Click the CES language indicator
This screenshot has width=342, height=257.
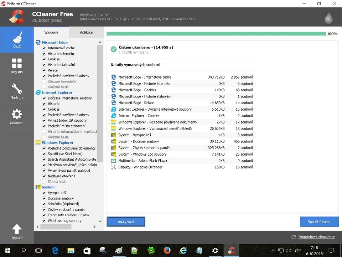click(298, 251)
